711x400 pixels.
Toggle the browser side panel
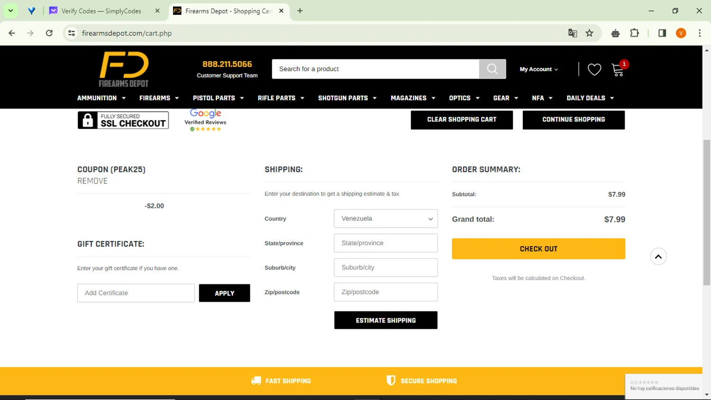tap(662, 33)
